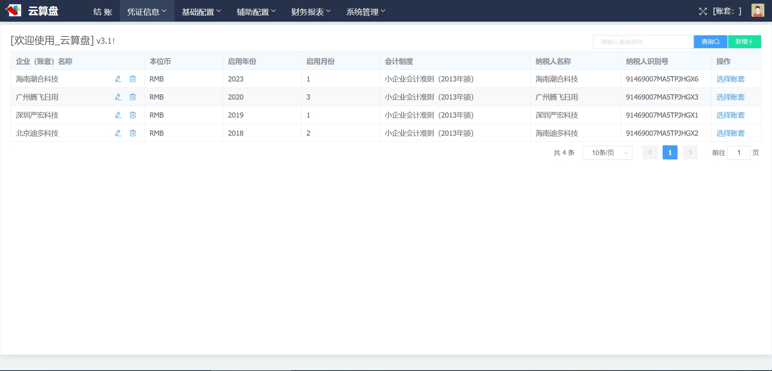Open the 10条/页 page size selector

(x=607, y=153)
